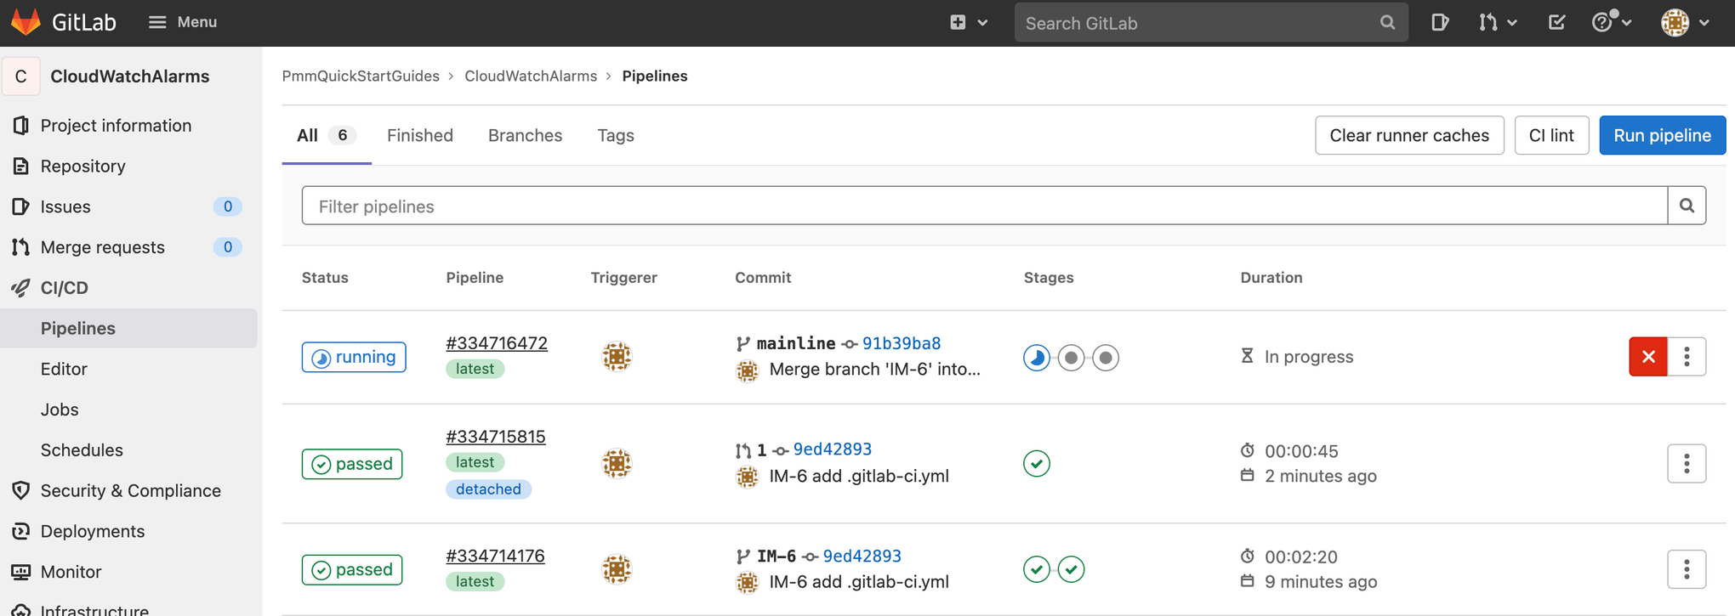The height and width of the screenshot is (616, 1735).
Task: Expand the create new plus dropdown
Action: pos(968,23)
